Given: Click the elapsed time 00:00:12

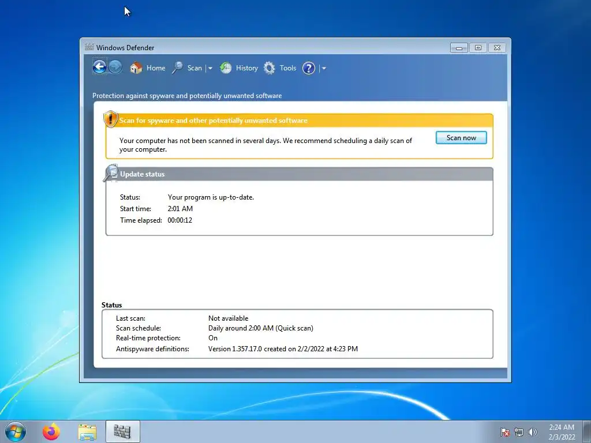Looking at the screenshot, I should pos(180,220).
